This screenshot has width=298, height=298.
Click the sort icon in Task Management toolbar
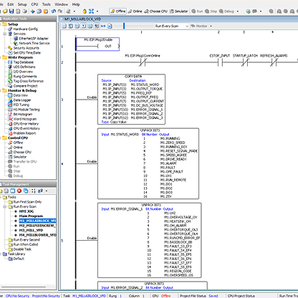coord(33,191)
